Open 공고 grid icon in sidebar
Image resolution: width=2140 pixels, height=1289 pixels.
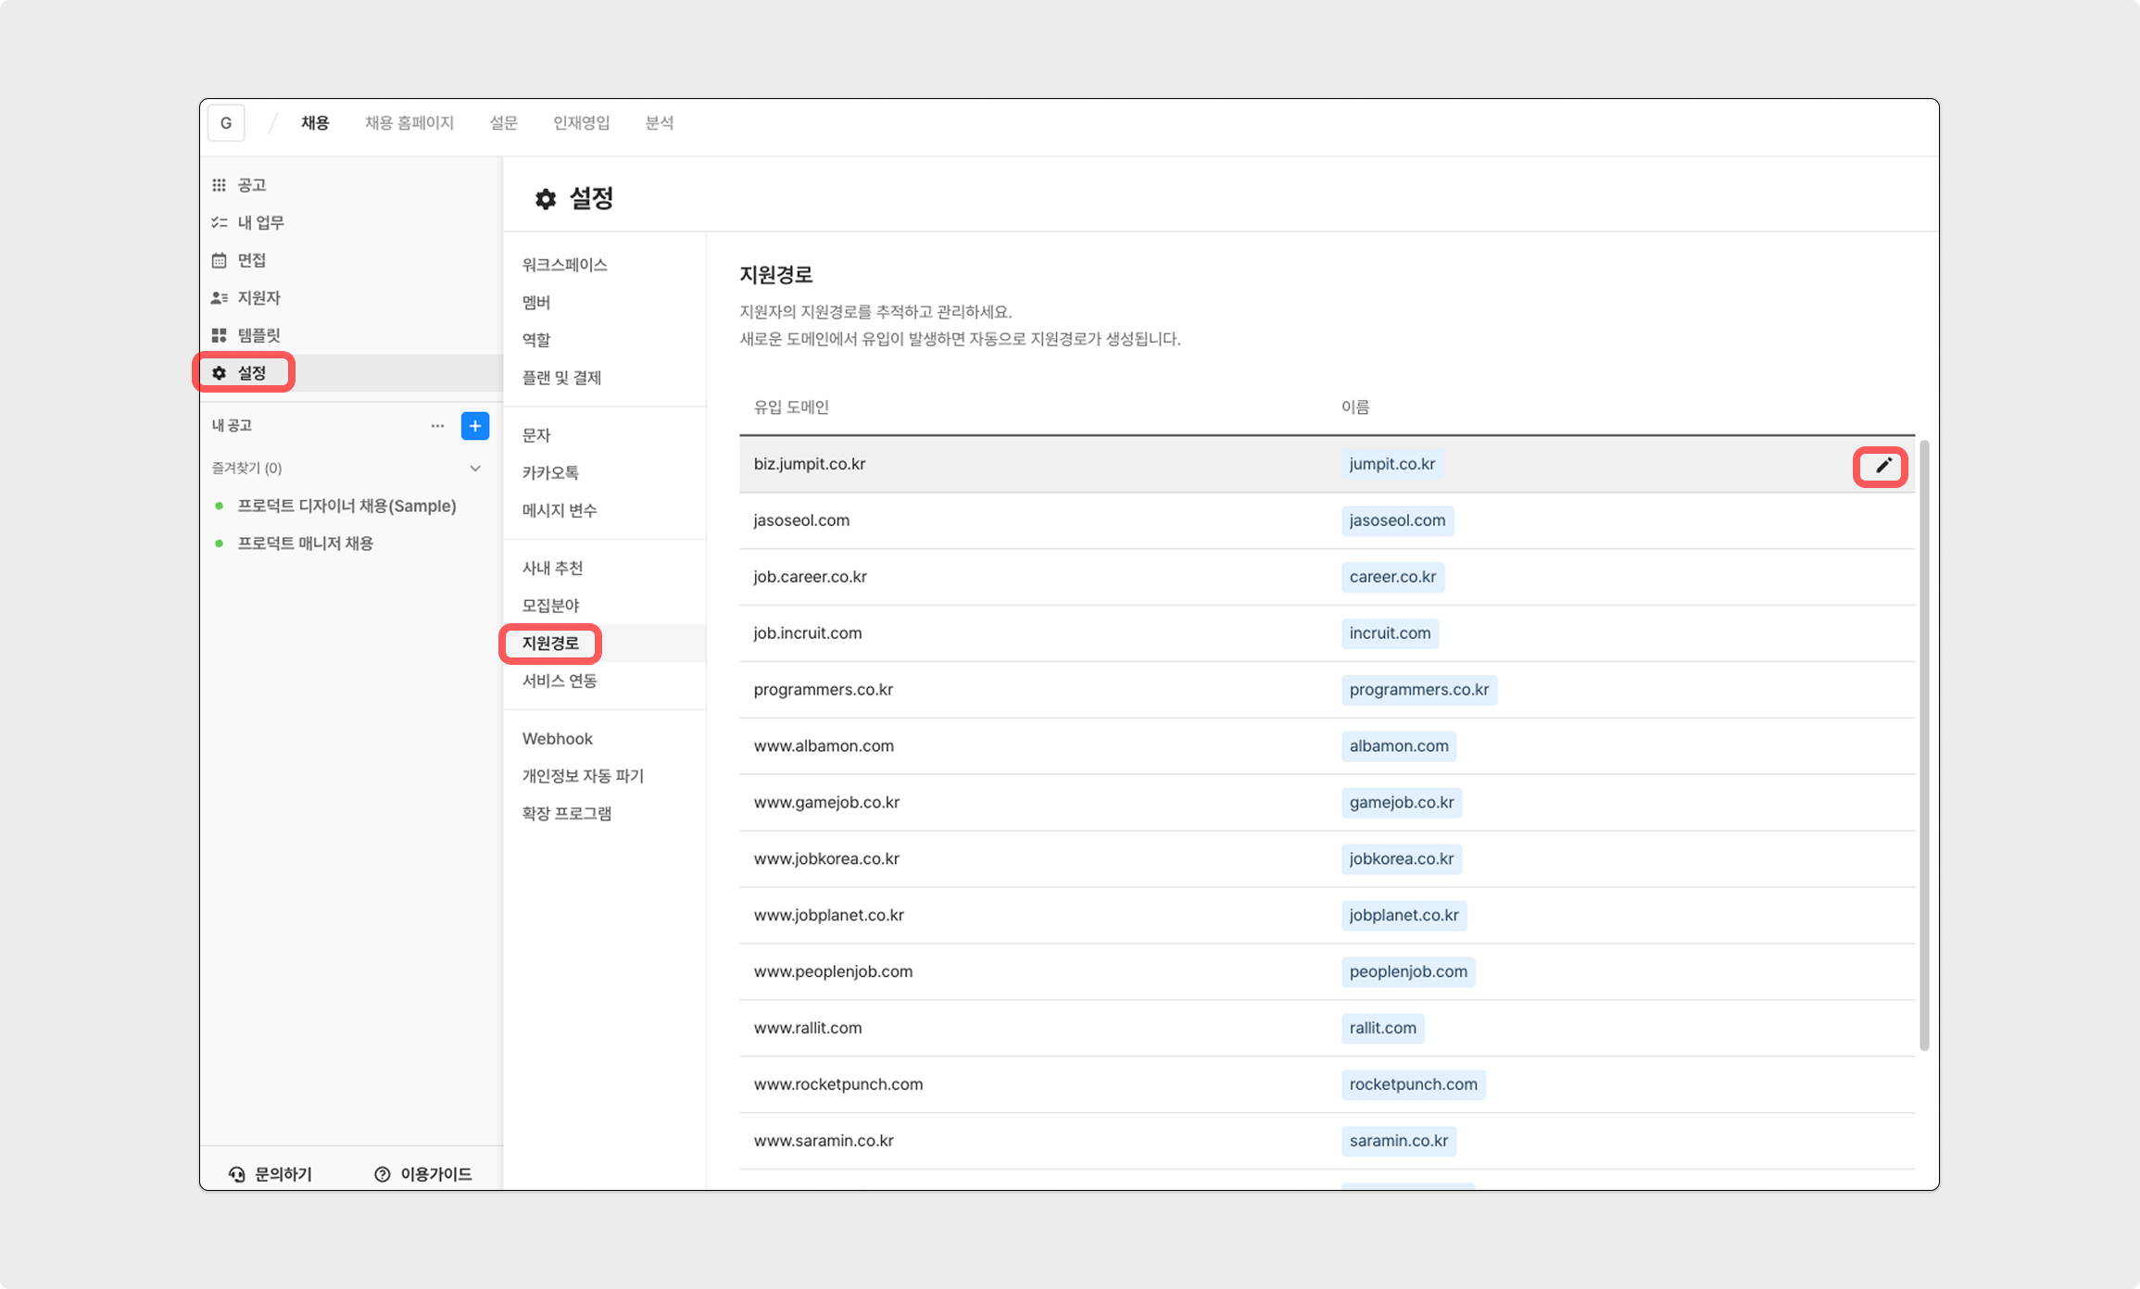(219, 185)
